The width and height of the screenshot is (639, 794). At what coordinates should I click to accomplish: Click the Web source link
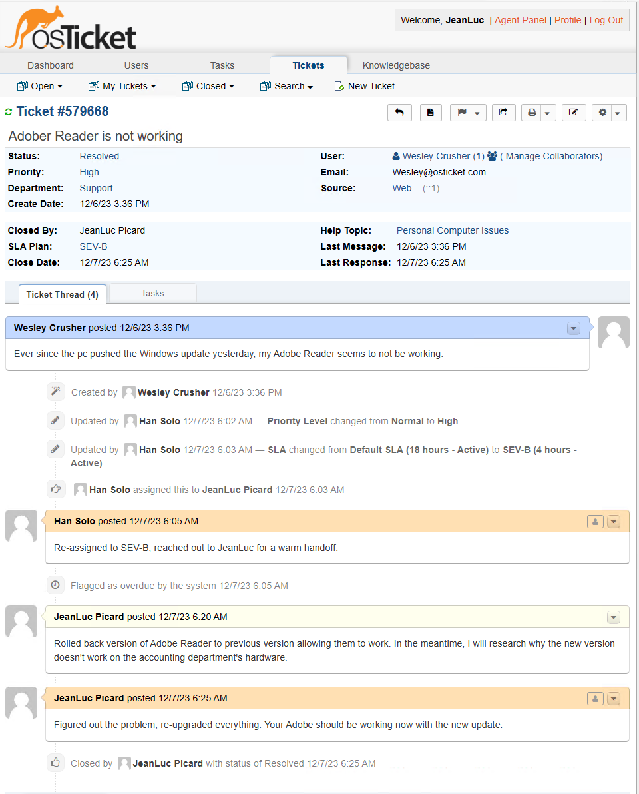pos(402,188)
